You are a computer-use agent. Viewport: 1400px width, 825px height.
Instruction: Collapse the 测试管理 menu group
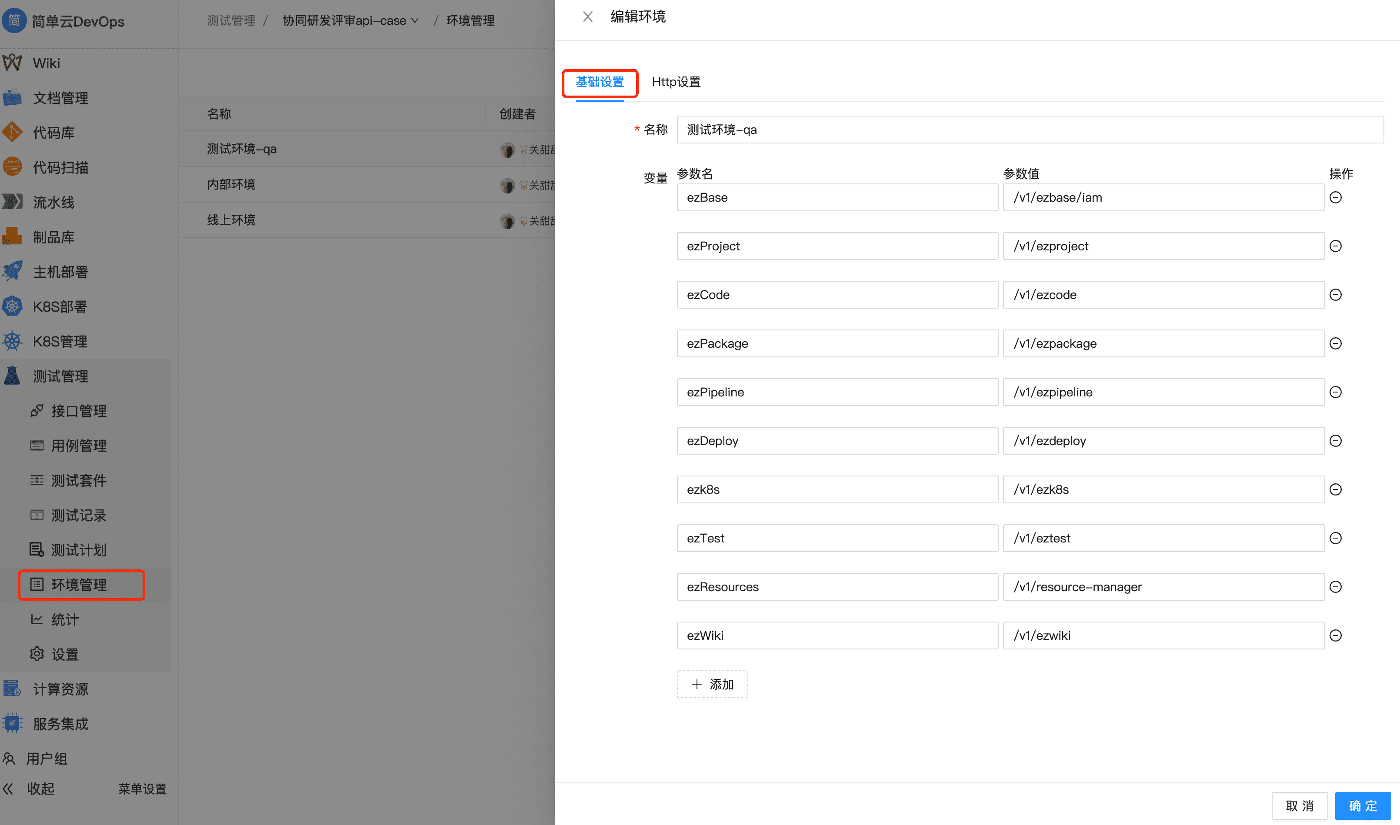tap(60, 376)
